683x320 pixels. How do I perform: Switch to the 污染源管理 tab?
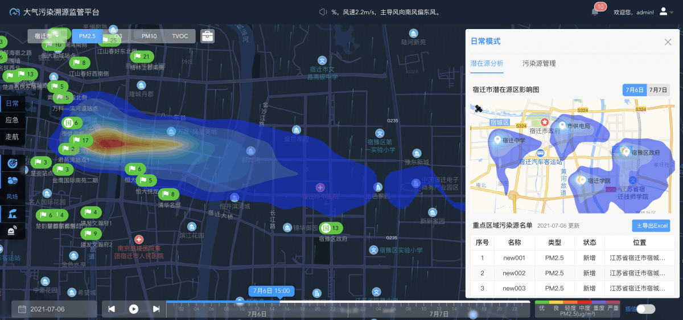click(539, 64)
